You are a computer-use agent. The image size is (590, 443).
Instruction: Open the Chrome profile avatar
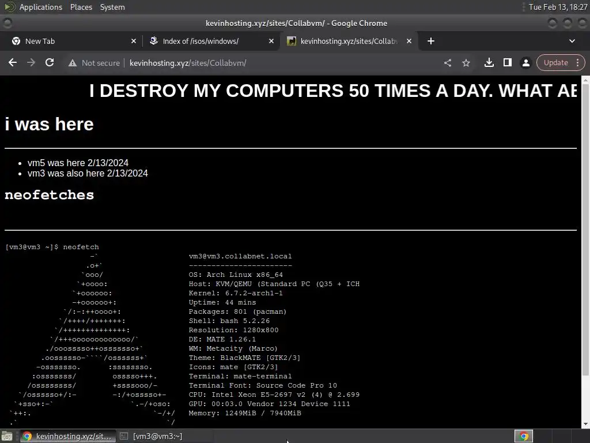(x=525, y=63)
